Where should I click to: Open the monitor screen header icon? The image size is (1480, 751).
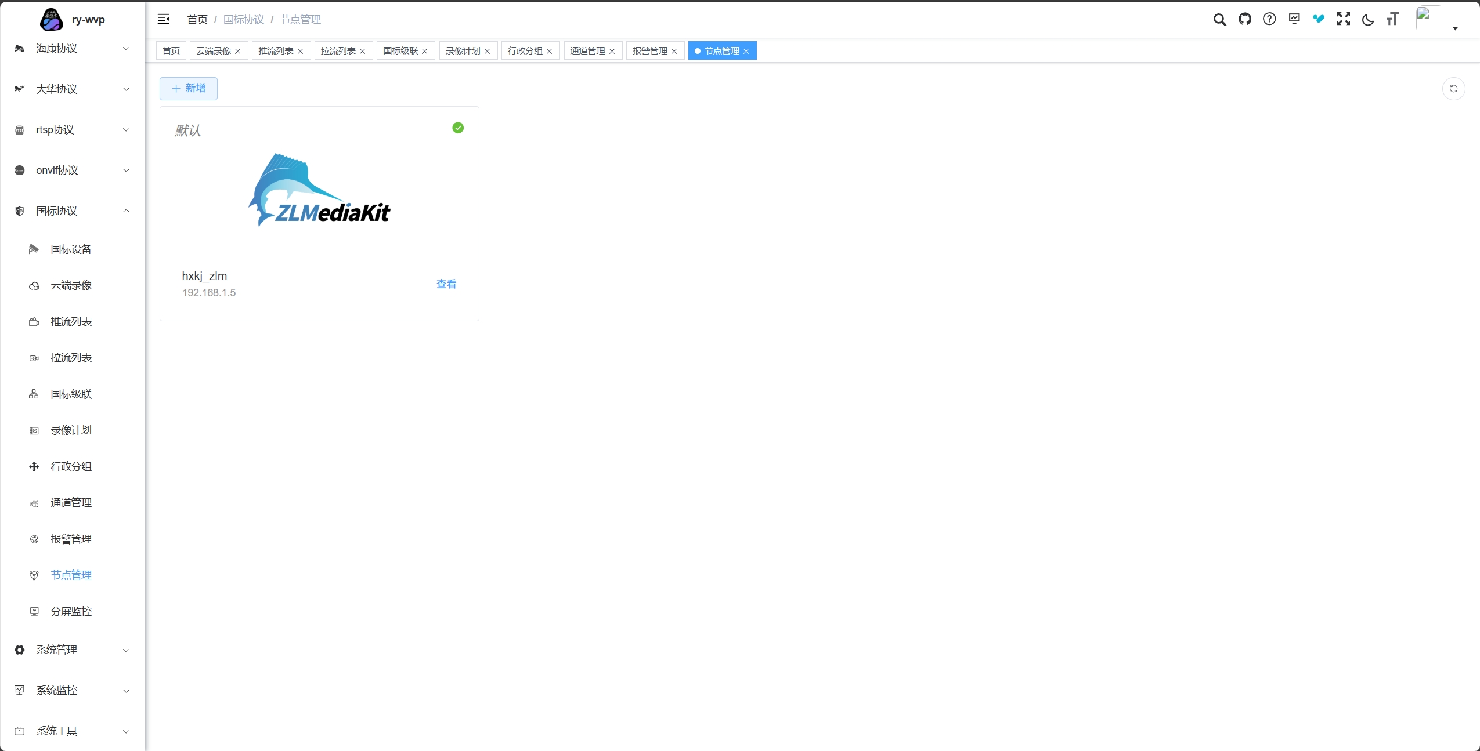click(1294, 20)
